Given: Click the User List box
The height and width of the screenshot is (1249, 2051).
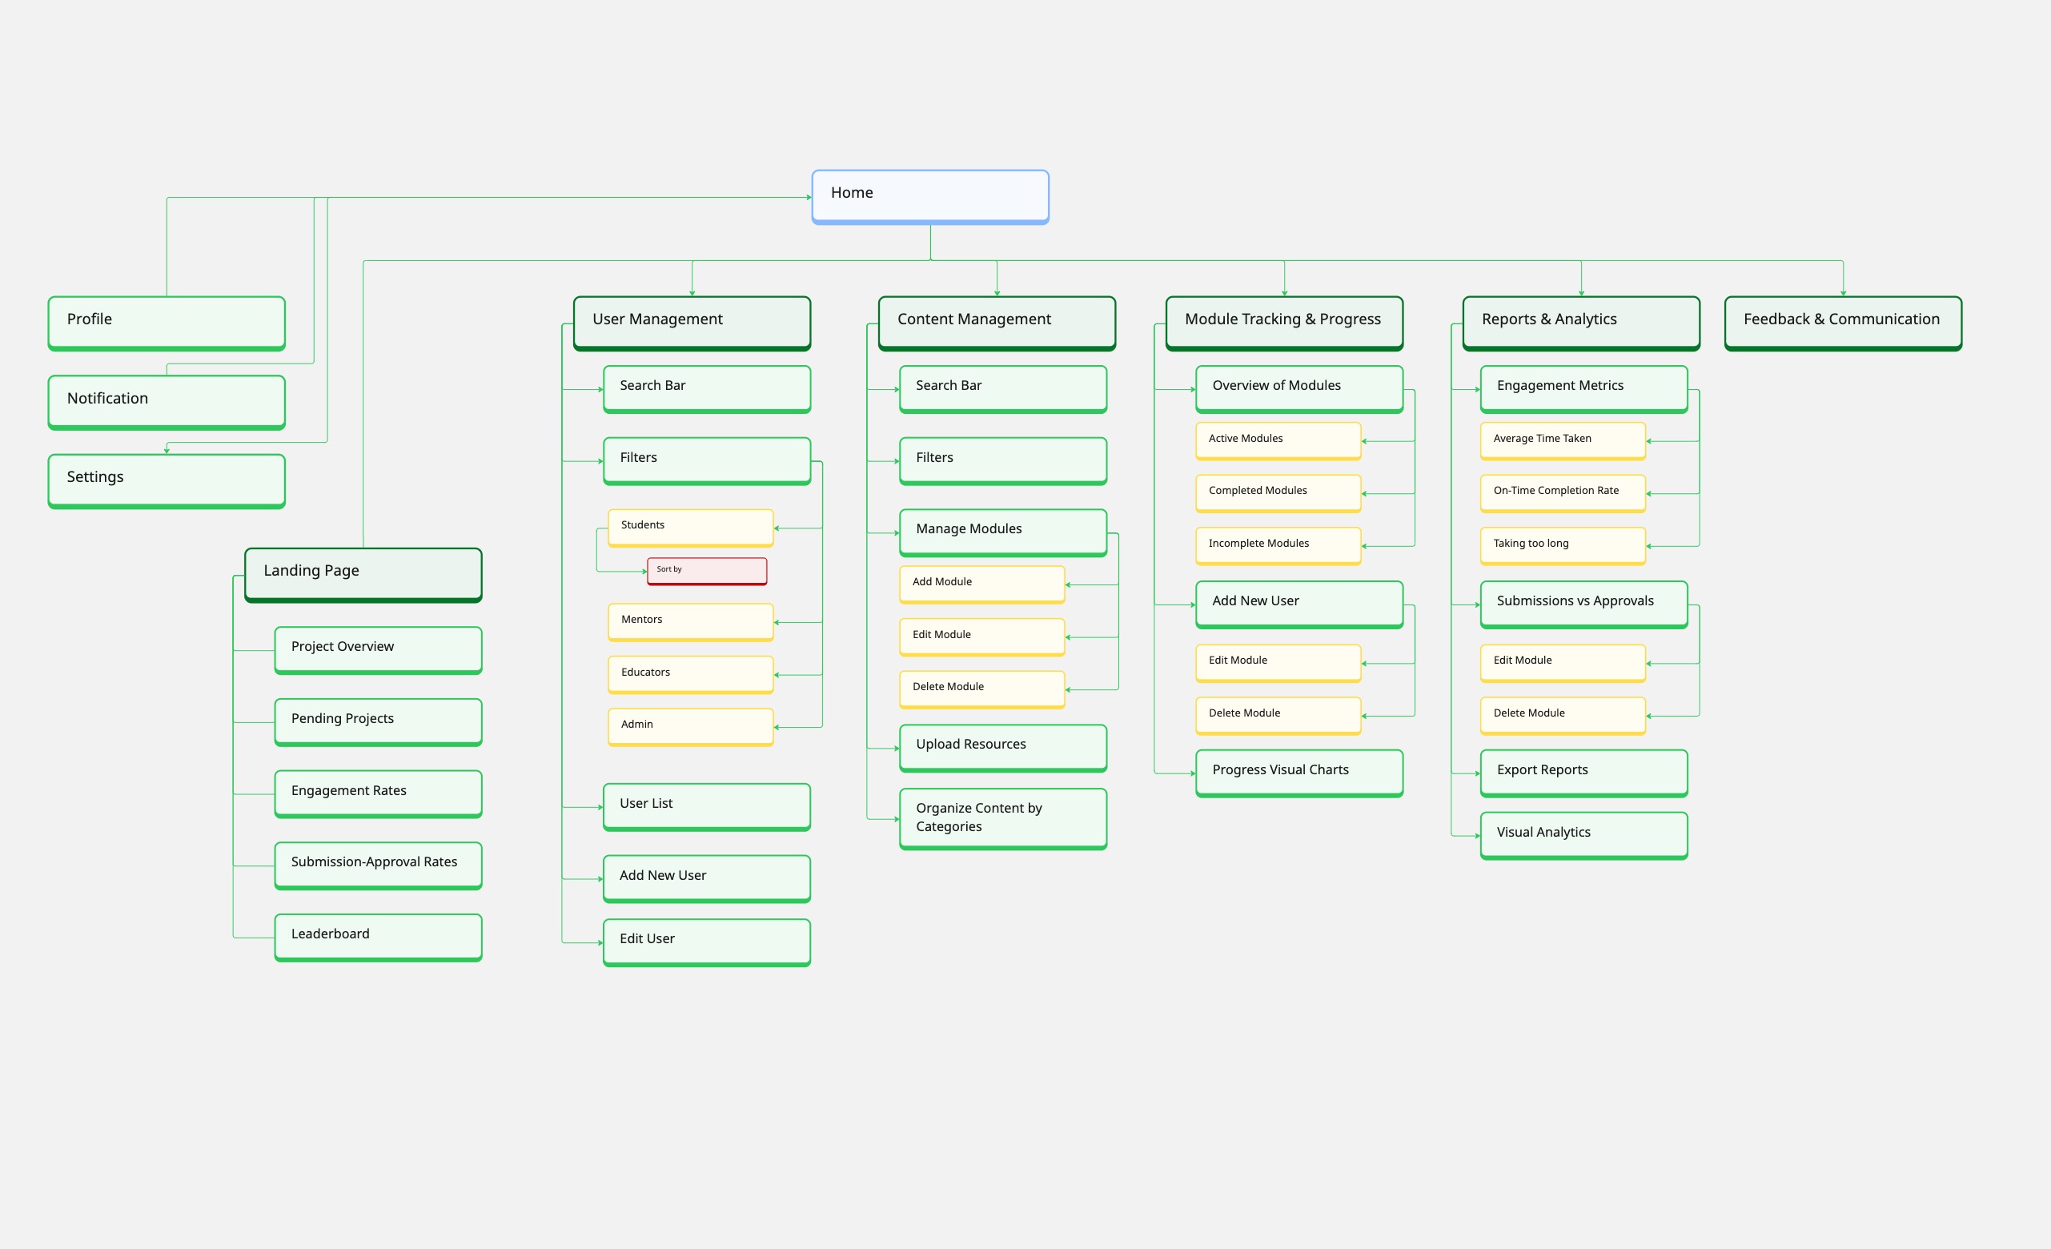Looking at the screenshot, I should pos(707,805).
